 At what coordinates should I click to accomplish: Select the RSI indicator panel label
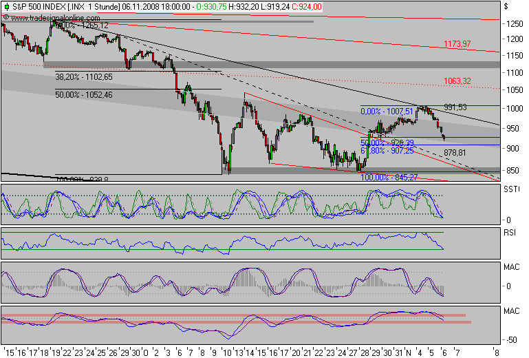tap(510, 233)
